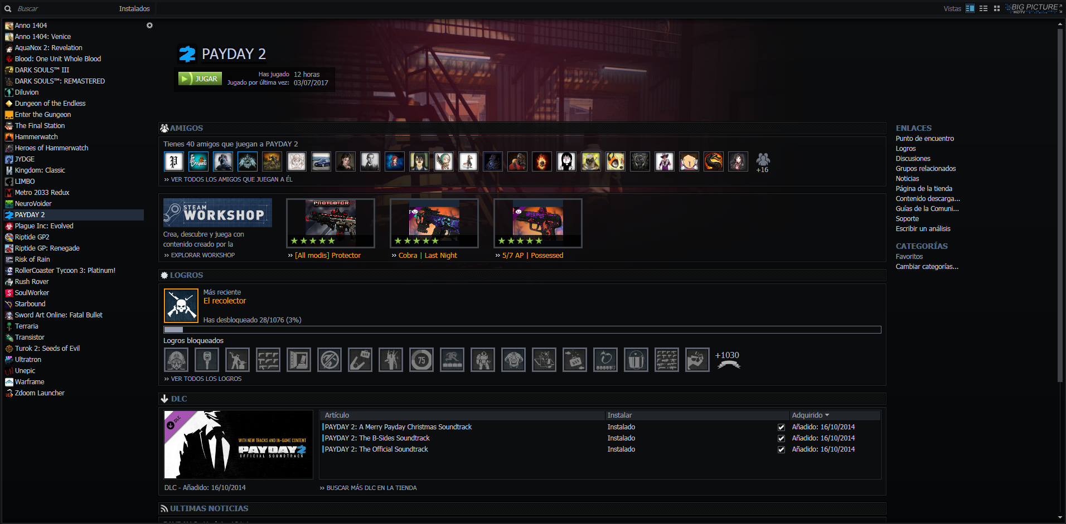Open the library settings gear icon
Viewport: 1066px width, 524px height.
[149, 26]
